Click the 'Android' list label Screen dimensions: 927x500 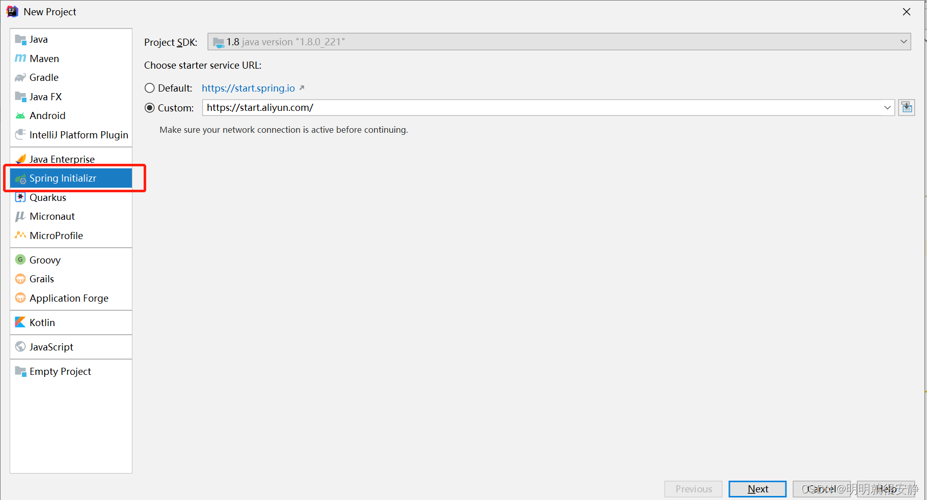click(47, 115)
